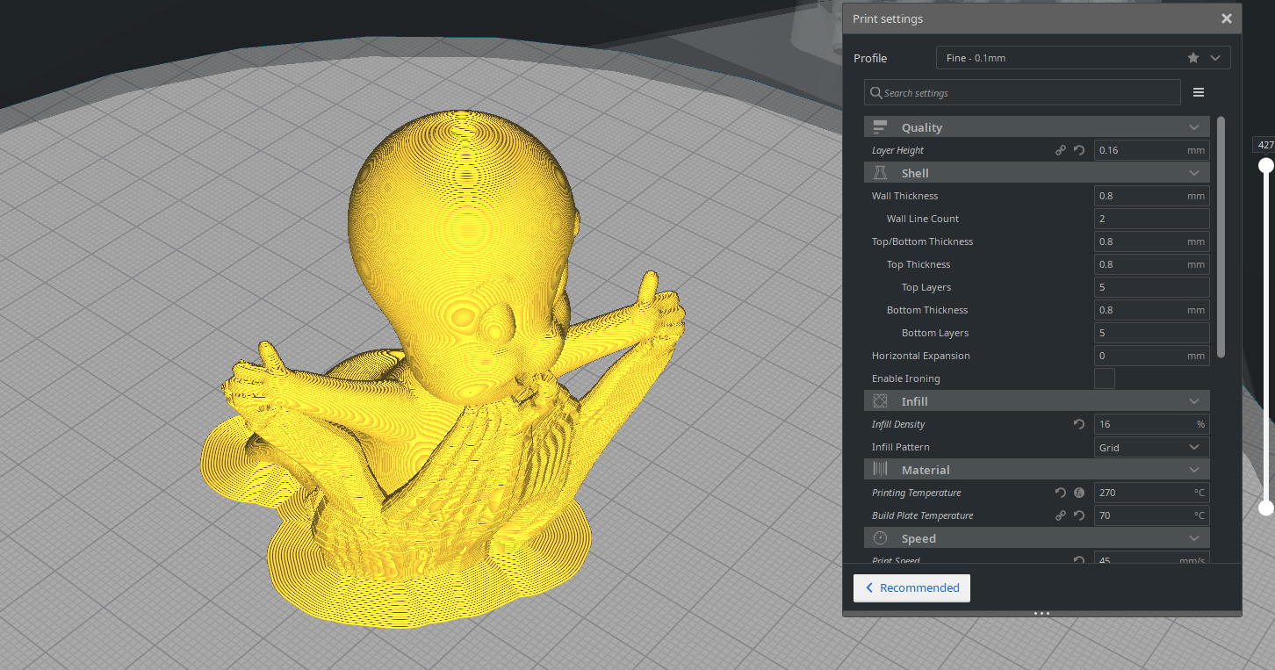Enable the Ironing checkbox
Screen dimensions: 1275x670
coord(1105,378)
